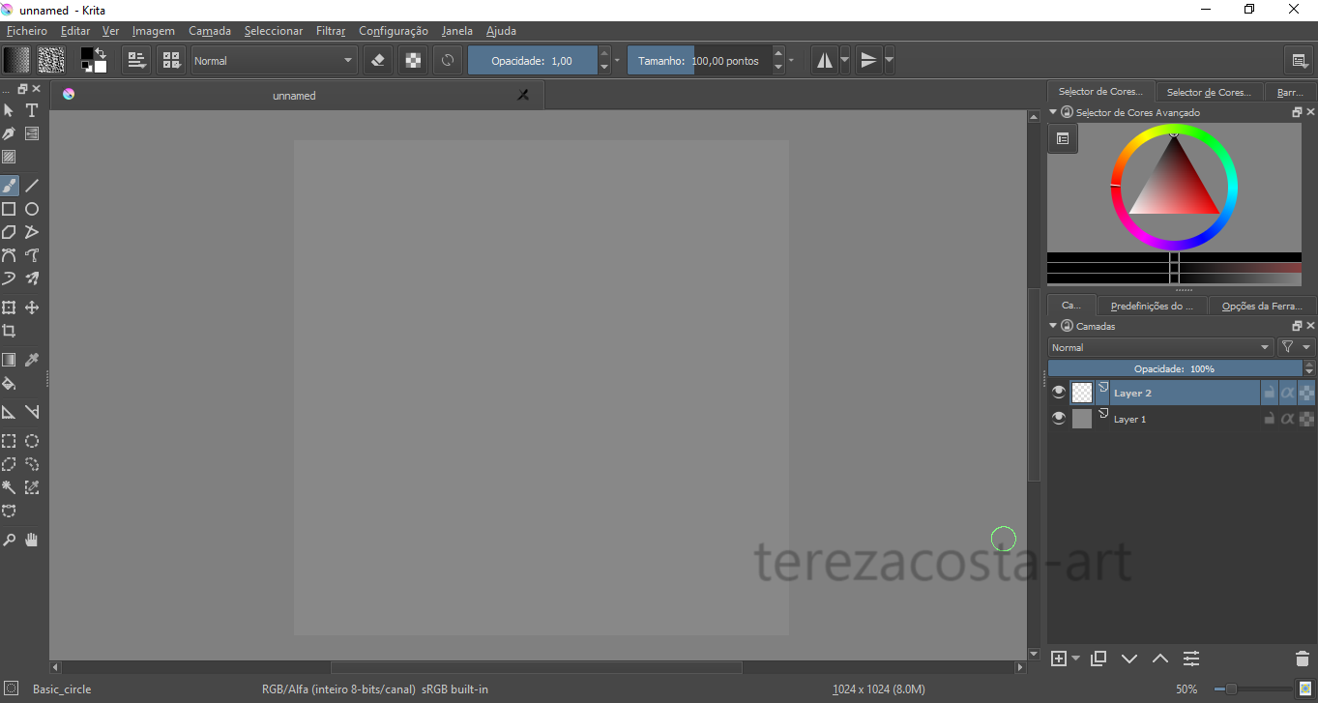Collapse Selector de Cores Avançado docker
The height and width of the screenshot is (703, 1318).
pos(1054,112)
